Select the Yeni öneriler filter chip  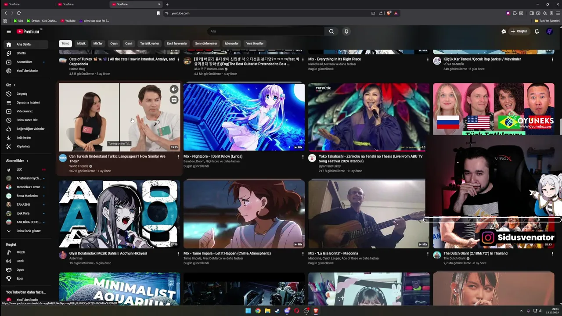(255, 43)
